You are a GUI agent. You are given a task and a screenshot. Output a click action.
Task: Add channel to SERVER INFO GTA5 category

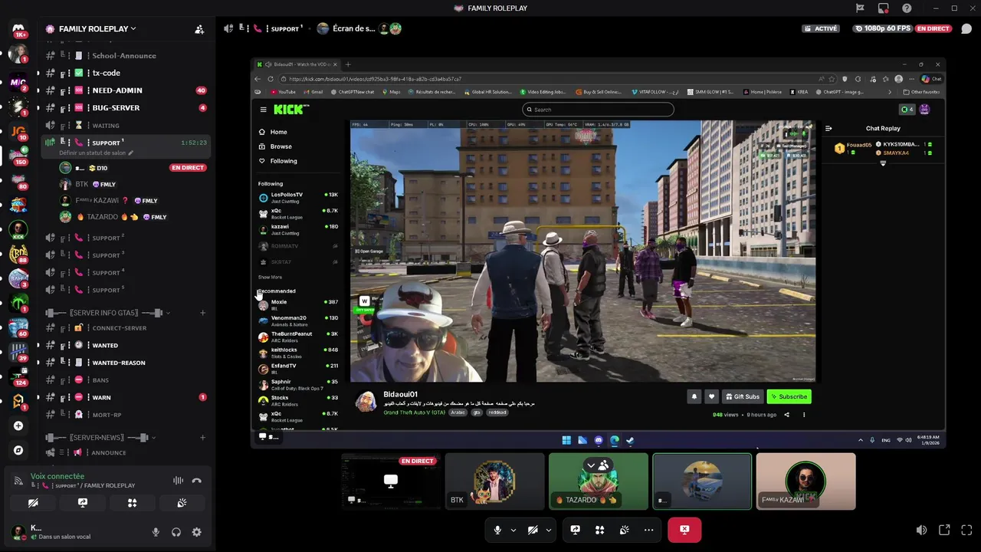[202, 313]
